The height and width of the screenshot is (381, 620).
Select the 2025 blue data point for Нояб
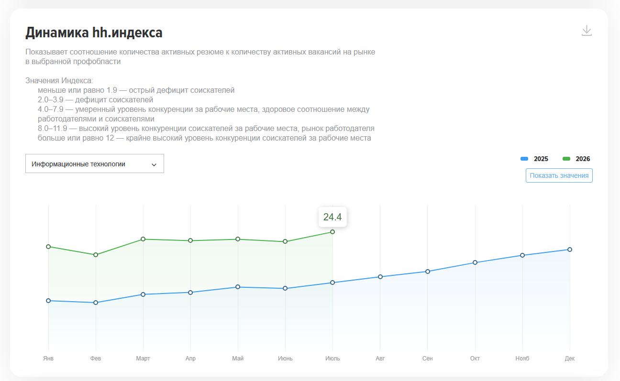click(522, 255)
